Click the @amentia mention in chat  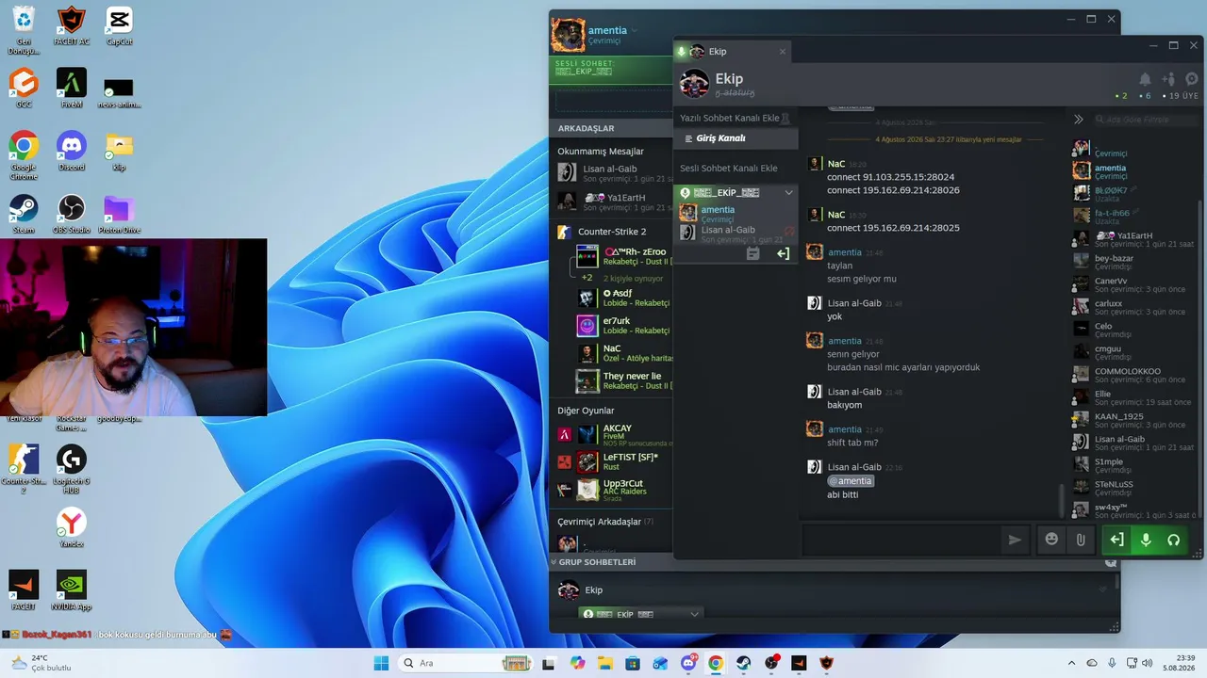coord(851,481)
